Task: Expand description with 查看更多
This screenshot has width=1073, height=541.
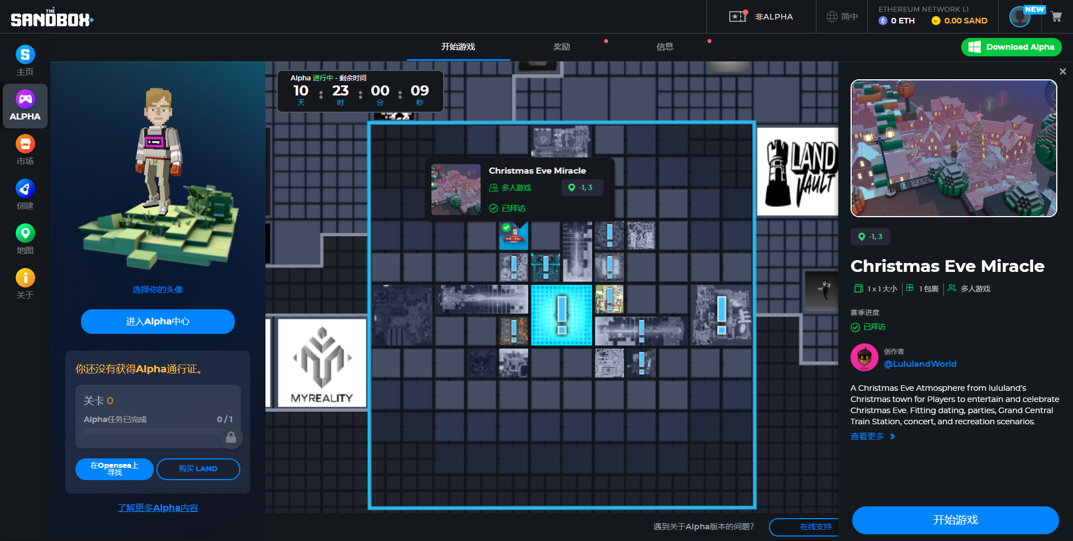Action: pos(872,437)
